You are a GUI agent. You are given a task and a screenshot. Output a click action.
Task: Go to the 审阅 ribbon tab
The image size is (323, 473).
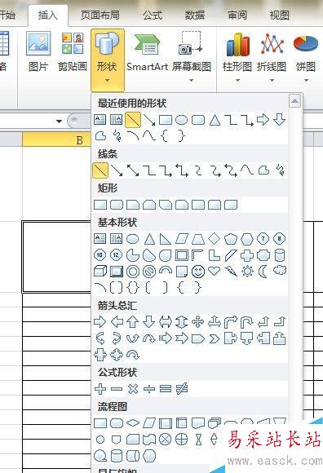tap(237, 15)
